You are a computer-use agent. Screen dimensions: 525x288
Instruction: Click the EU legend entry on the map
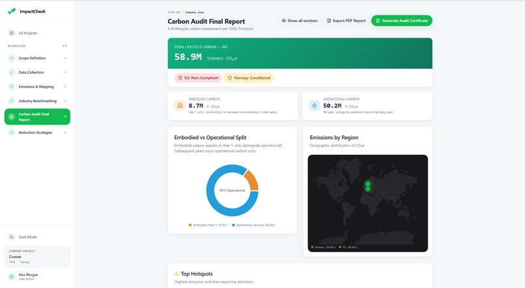pyautogui.click(x=348, y=247)
